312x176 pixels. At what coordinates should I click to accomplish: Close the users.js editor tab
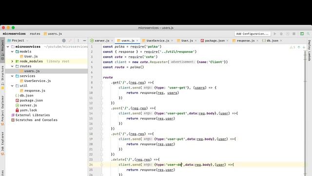tap(137, 41)
